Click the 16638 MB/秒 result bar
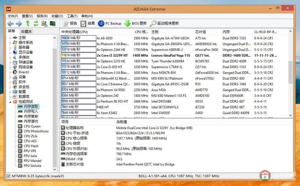The width and height of the screenshot is (300, 186). [78, 38]
